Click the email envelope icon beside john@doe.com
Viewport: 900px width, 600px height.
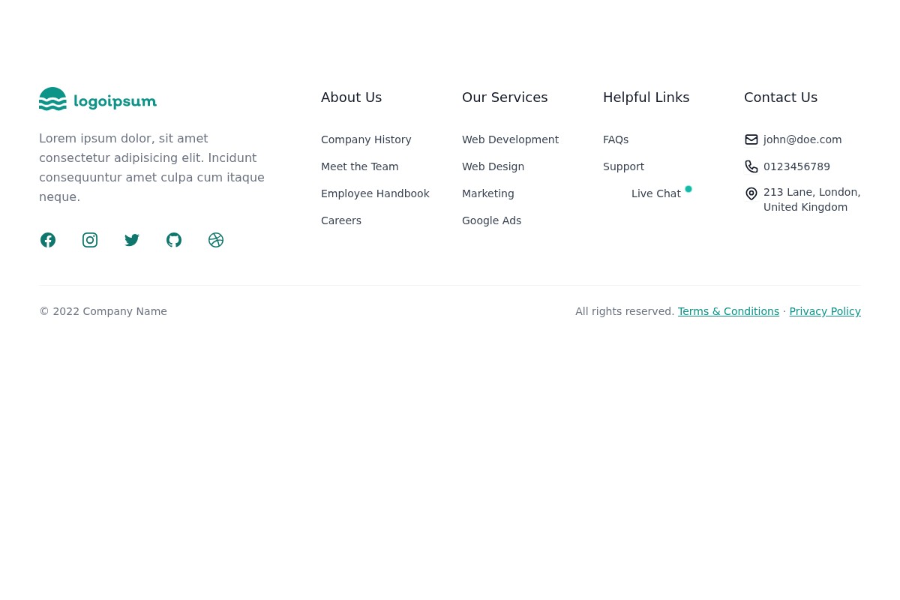click(x=751, y=139)
